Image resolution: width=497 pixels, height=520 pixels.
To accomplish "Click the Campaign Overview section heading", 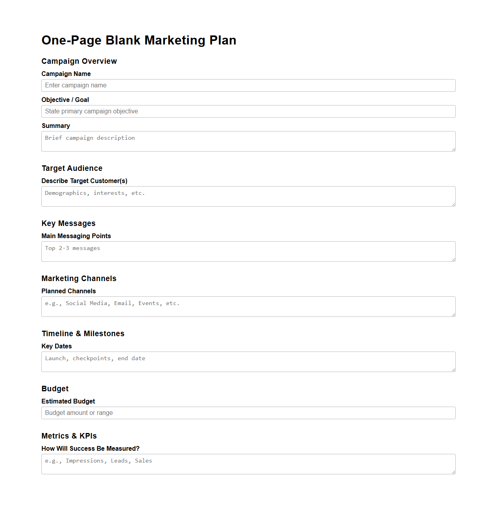I will click(79, 61).
